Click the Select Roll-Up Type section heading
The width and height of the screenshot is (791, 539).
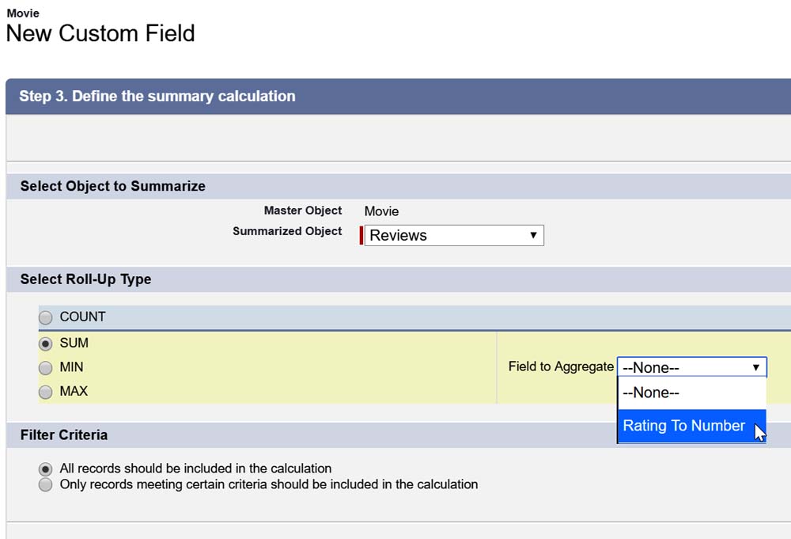[85, 279]
